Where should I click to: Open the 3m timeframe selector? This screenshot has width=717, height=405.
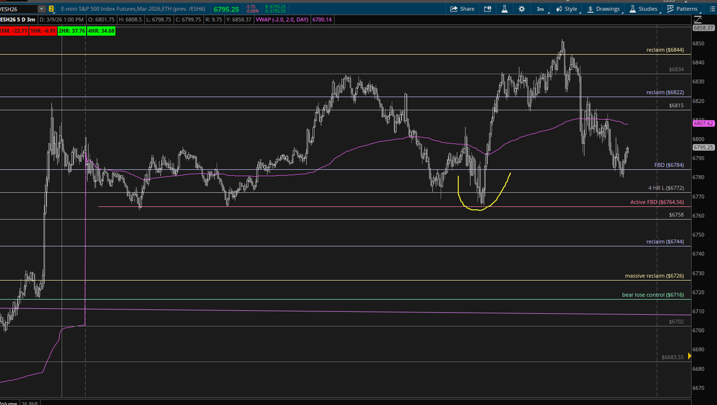tap(540, 9)
